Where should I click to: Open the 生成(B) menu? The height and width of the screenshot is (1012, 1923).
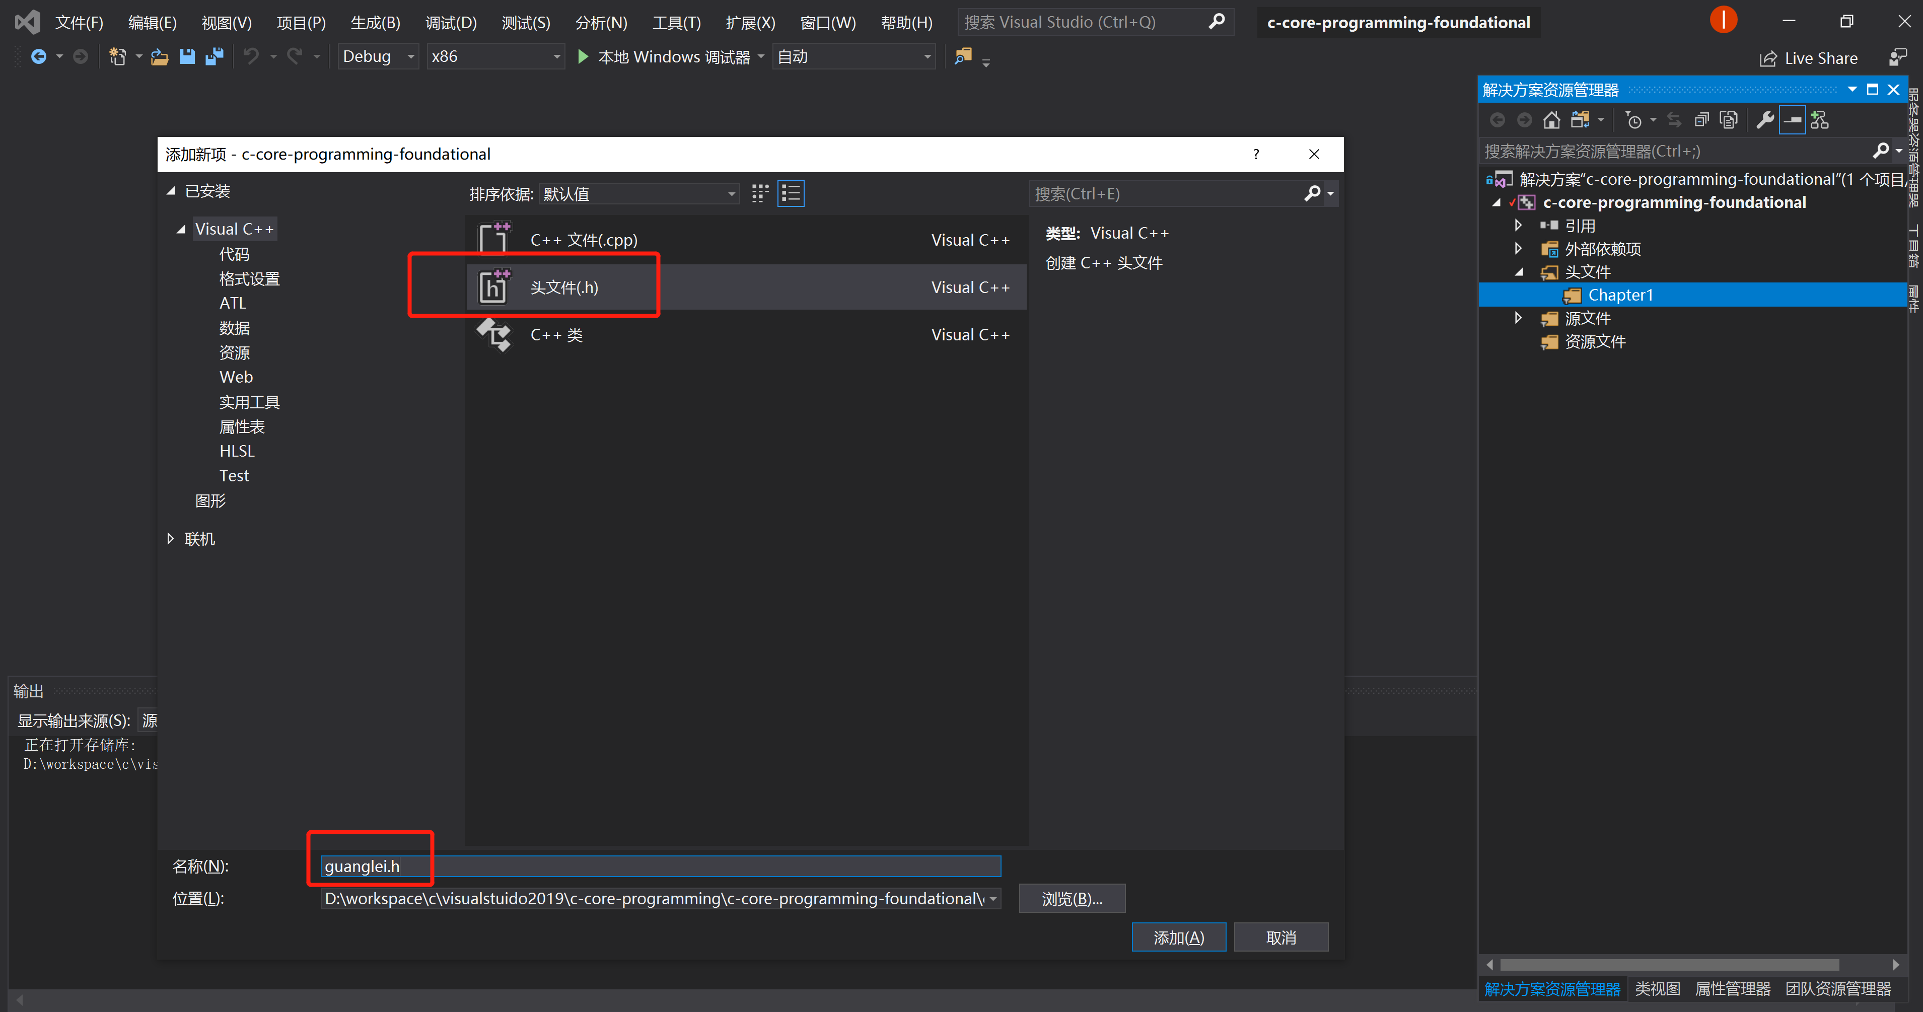click(376, 22)
